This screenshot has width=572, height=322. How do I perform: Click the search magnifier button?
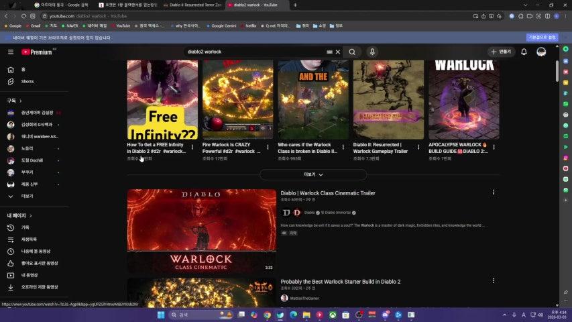352,52
